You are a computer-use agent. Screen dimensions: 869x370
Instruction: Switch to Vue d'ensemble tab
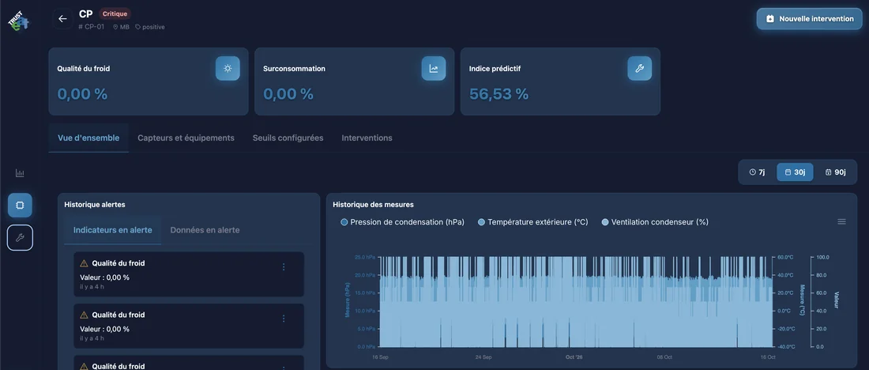coord(88,138)
